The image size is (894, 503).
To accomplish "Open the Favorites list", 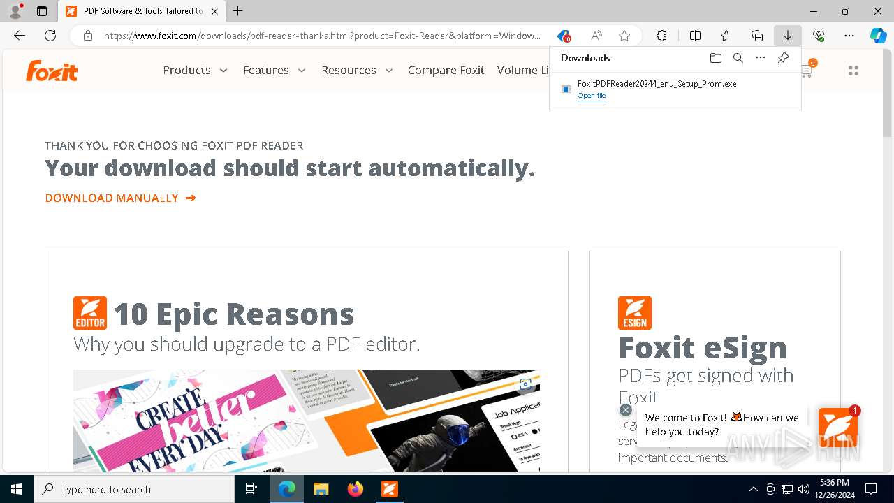I will [x=726, y=36].
